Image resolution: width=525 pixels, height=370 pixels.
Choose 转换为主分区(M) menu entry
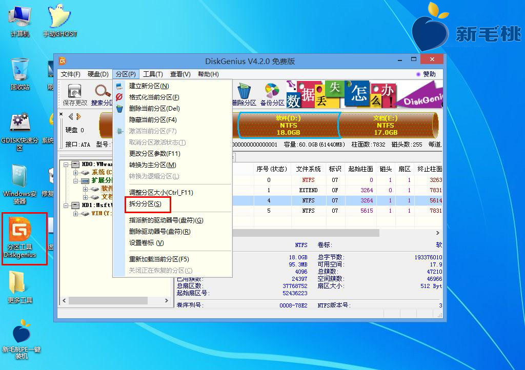click(x=172, y=165)
